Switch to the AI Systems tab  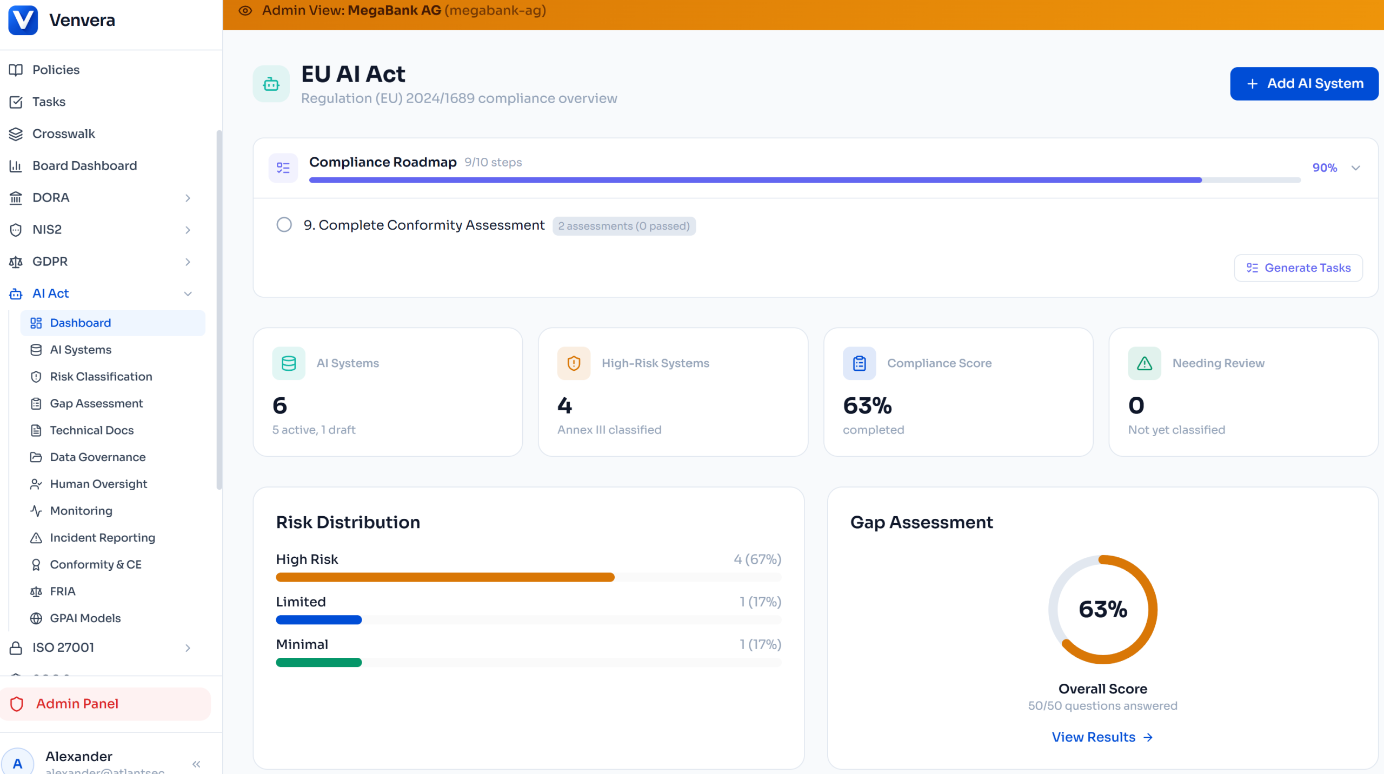(x=79, y=349)
